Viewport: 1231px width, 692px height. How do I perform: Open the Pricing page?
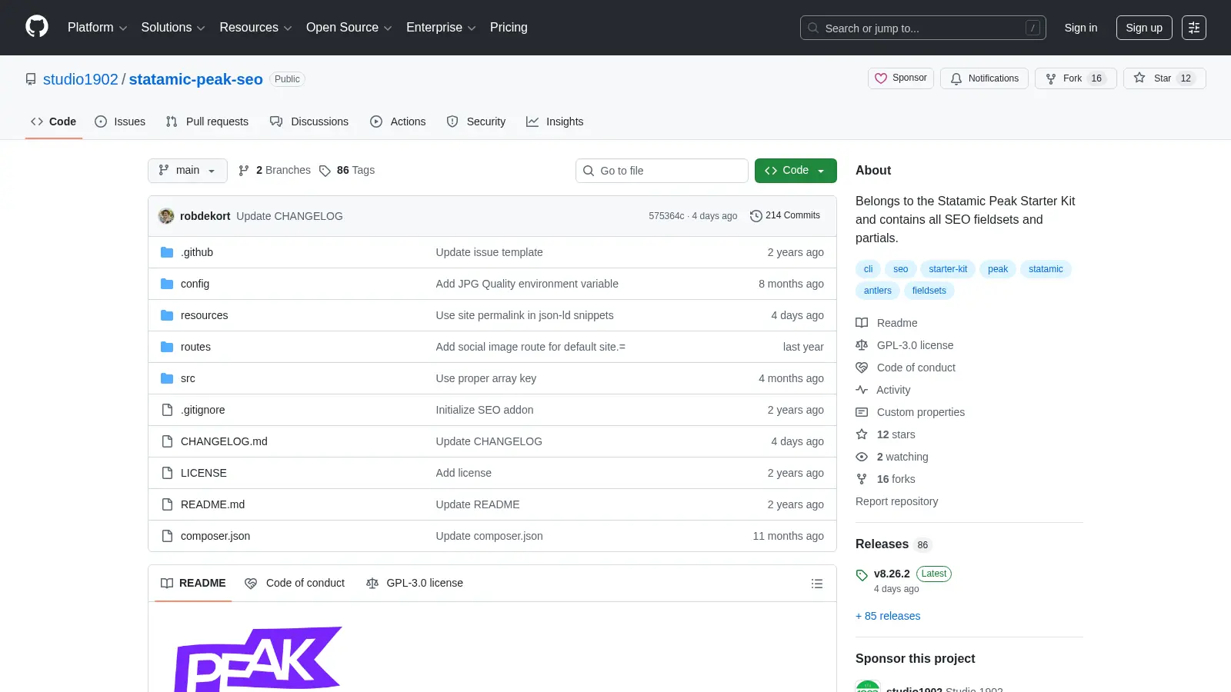point(509,28)
